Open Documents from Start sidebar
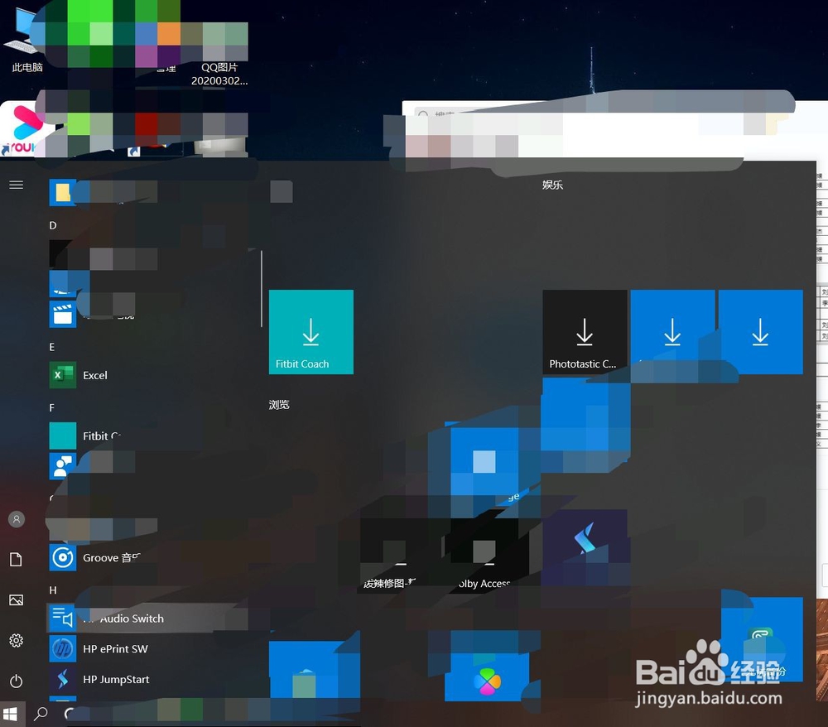This screenshot has width=828, height=727. coord(17,559)
